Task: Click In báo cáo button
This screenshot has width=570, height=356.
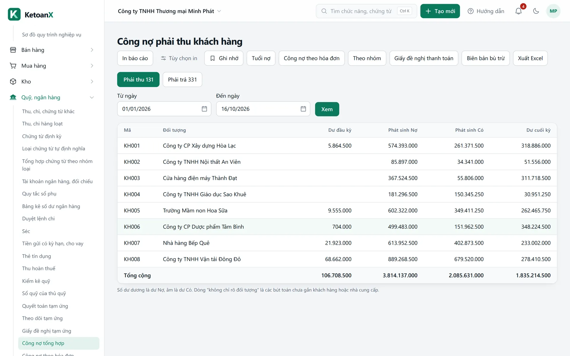Action: pos(135,58)
